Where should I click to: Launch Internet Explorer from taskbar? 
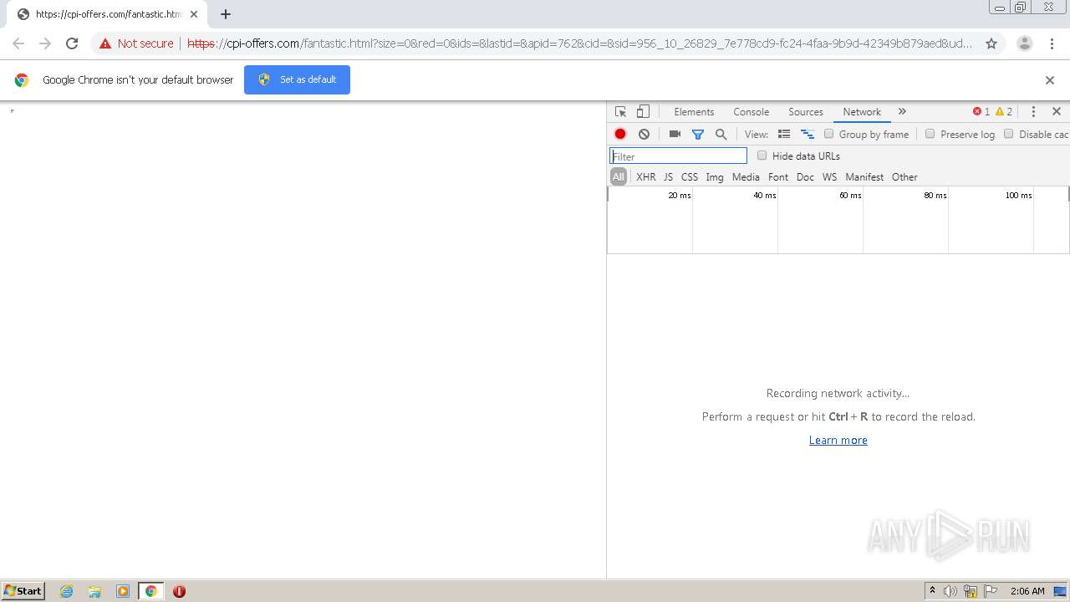[67, 591]
